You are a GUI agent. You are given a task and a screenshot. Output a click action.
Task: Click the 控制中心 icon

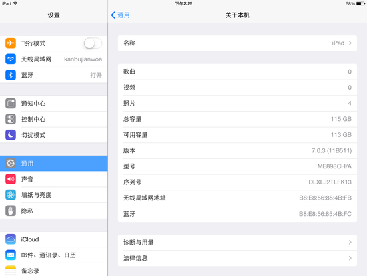tap(11, 119)
